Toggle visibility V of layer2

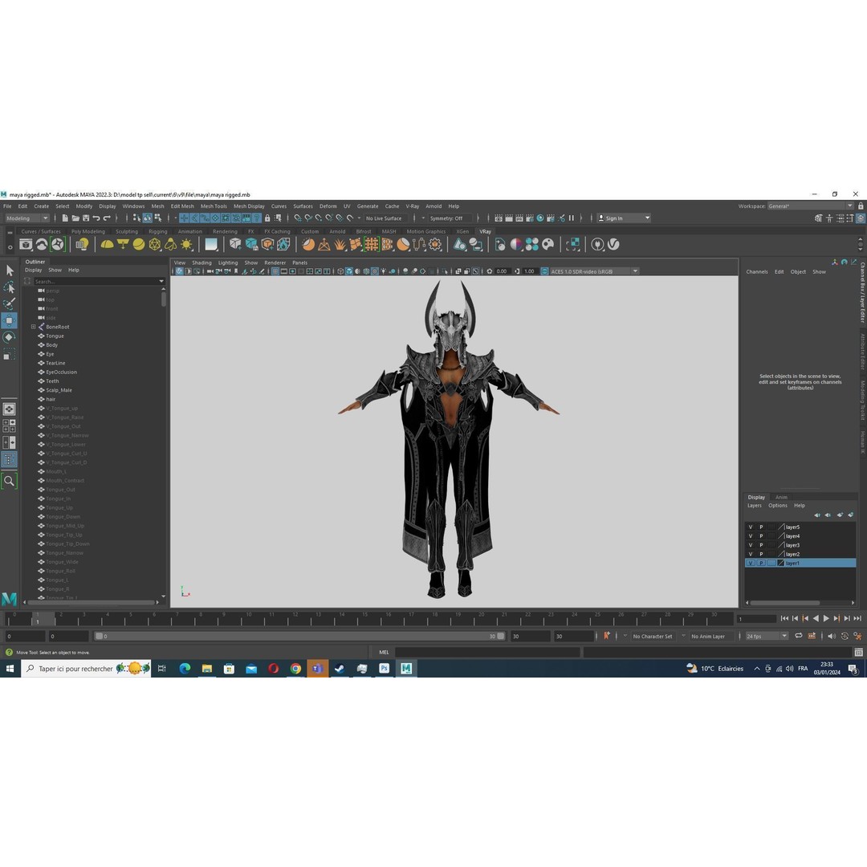click(751, 554)
